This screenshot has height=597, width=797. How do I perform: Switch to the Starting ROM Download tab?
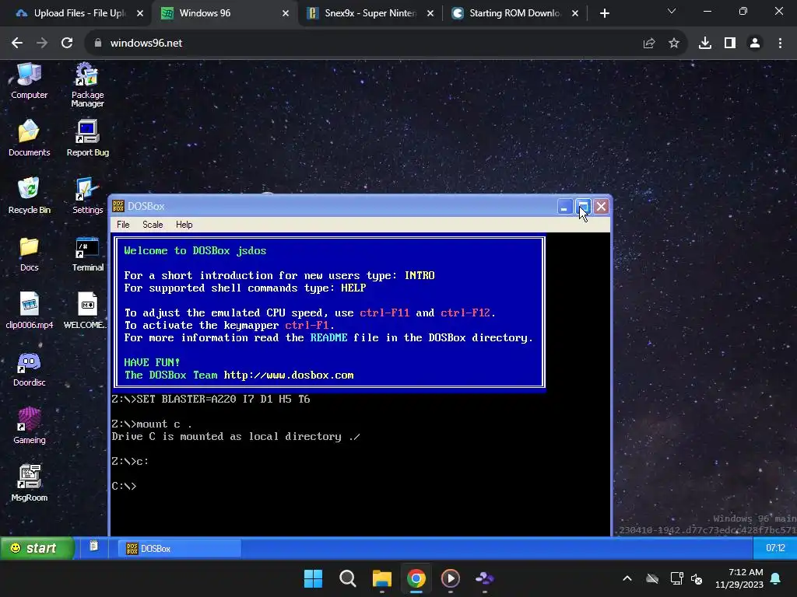(x=514, y=13)
